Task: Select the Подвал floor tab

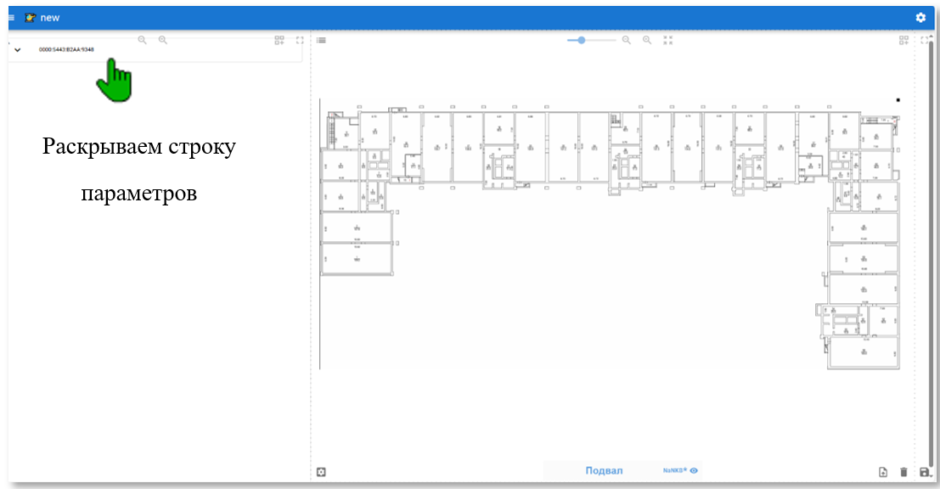Action: pos(604,470)
